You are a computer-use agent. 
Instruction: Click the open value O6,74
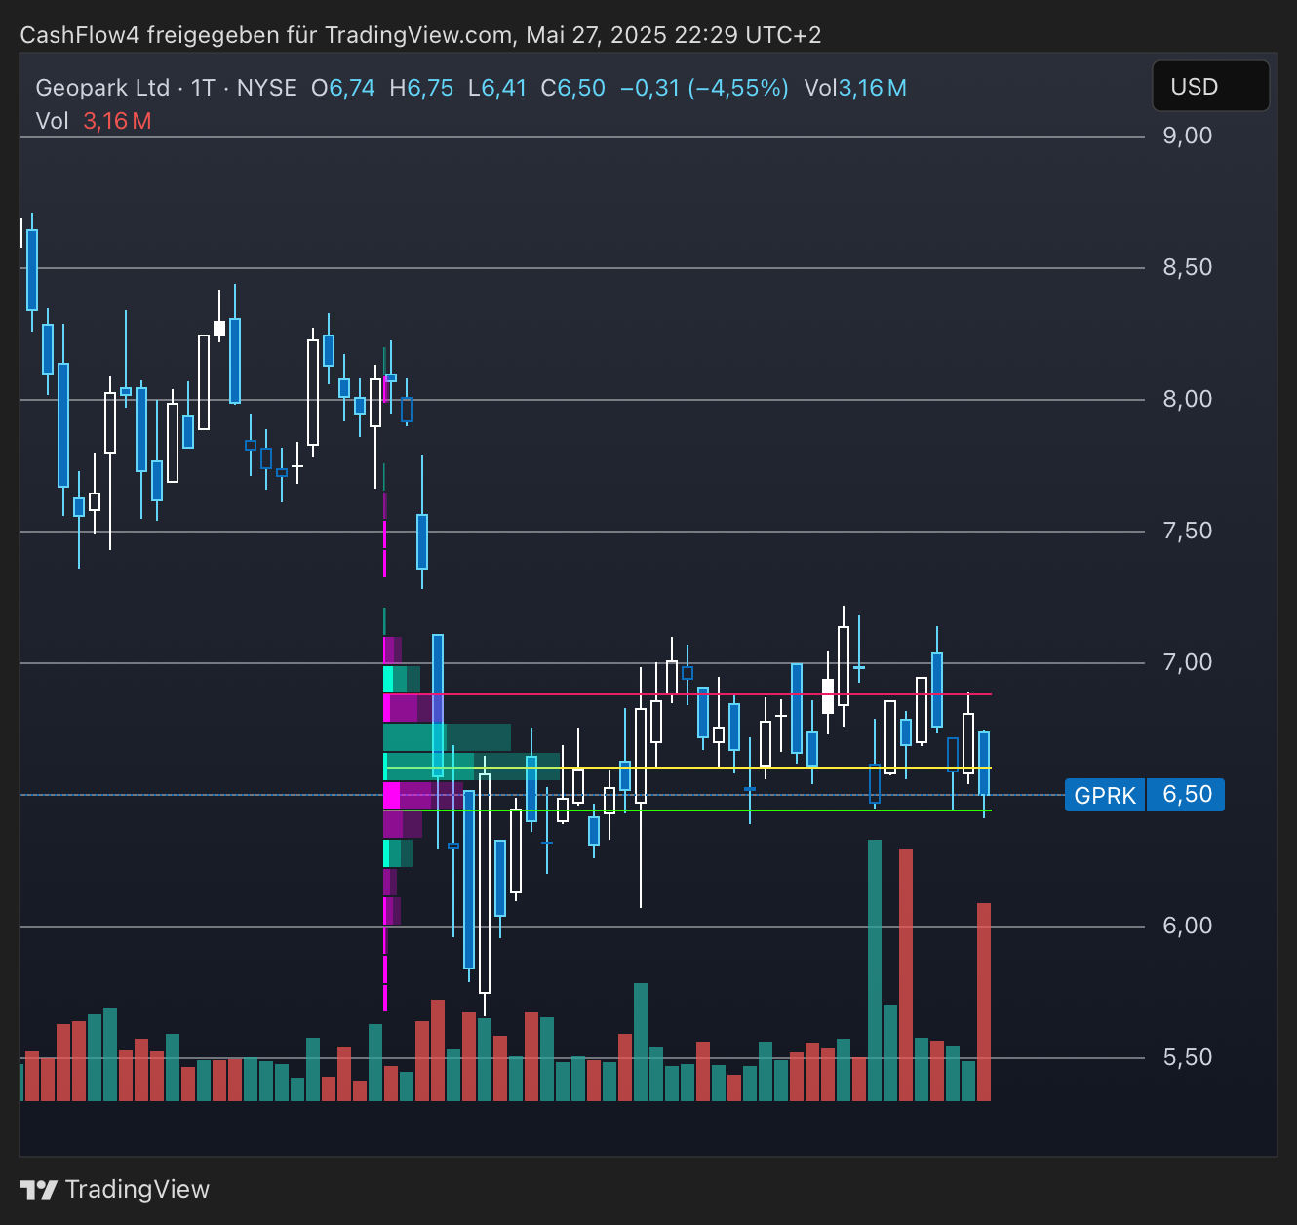[343, 88]
